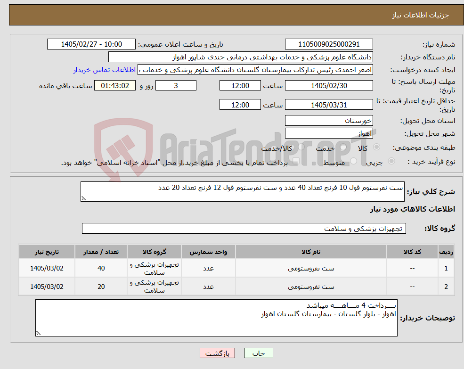Click the goods group field تجهیزات پزشکی

pyautogui.click(x=244, y=229)
